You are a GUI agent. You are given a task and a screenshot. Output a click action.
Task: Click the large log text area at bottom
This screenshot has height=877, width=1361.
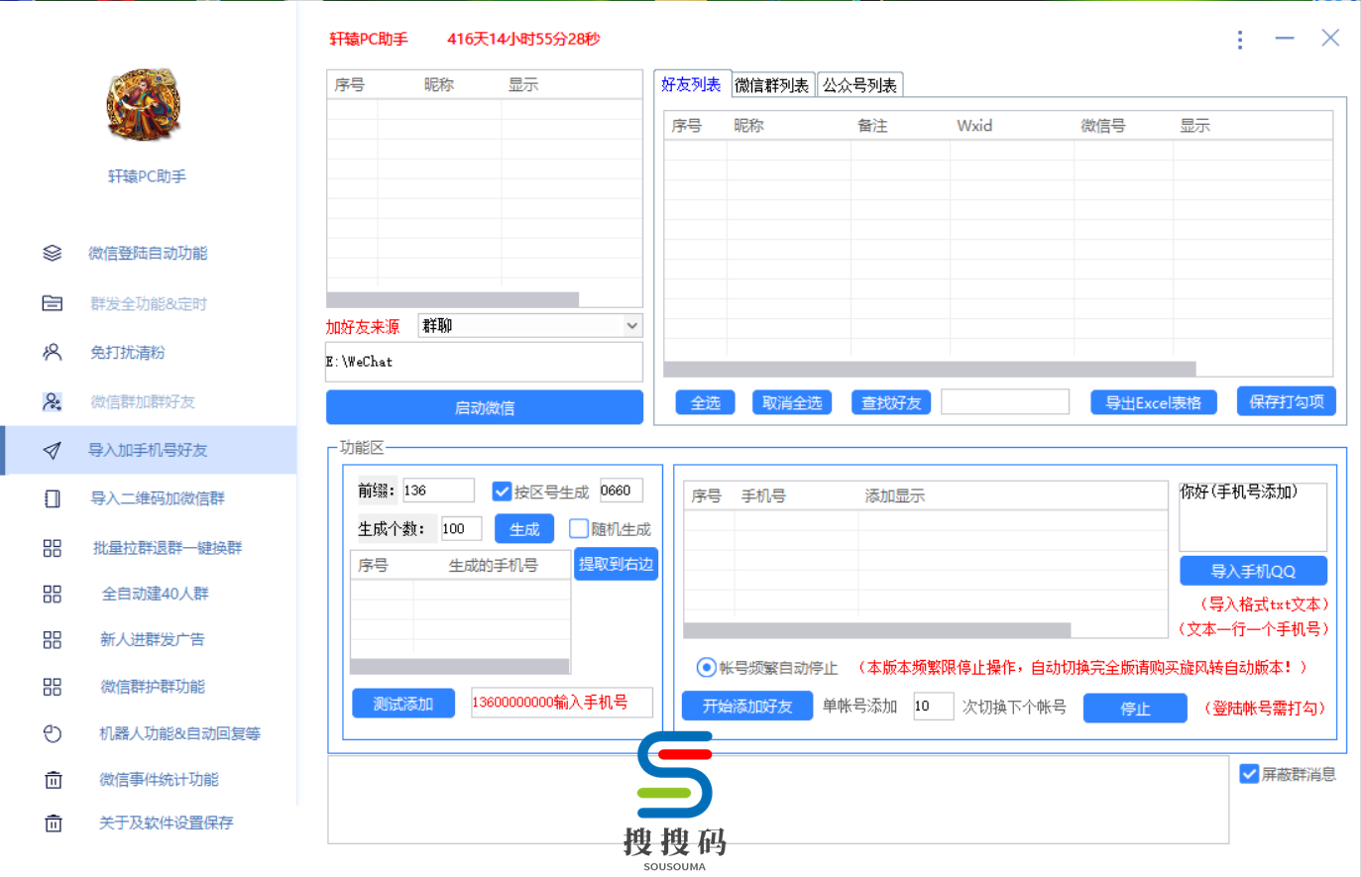778,801
